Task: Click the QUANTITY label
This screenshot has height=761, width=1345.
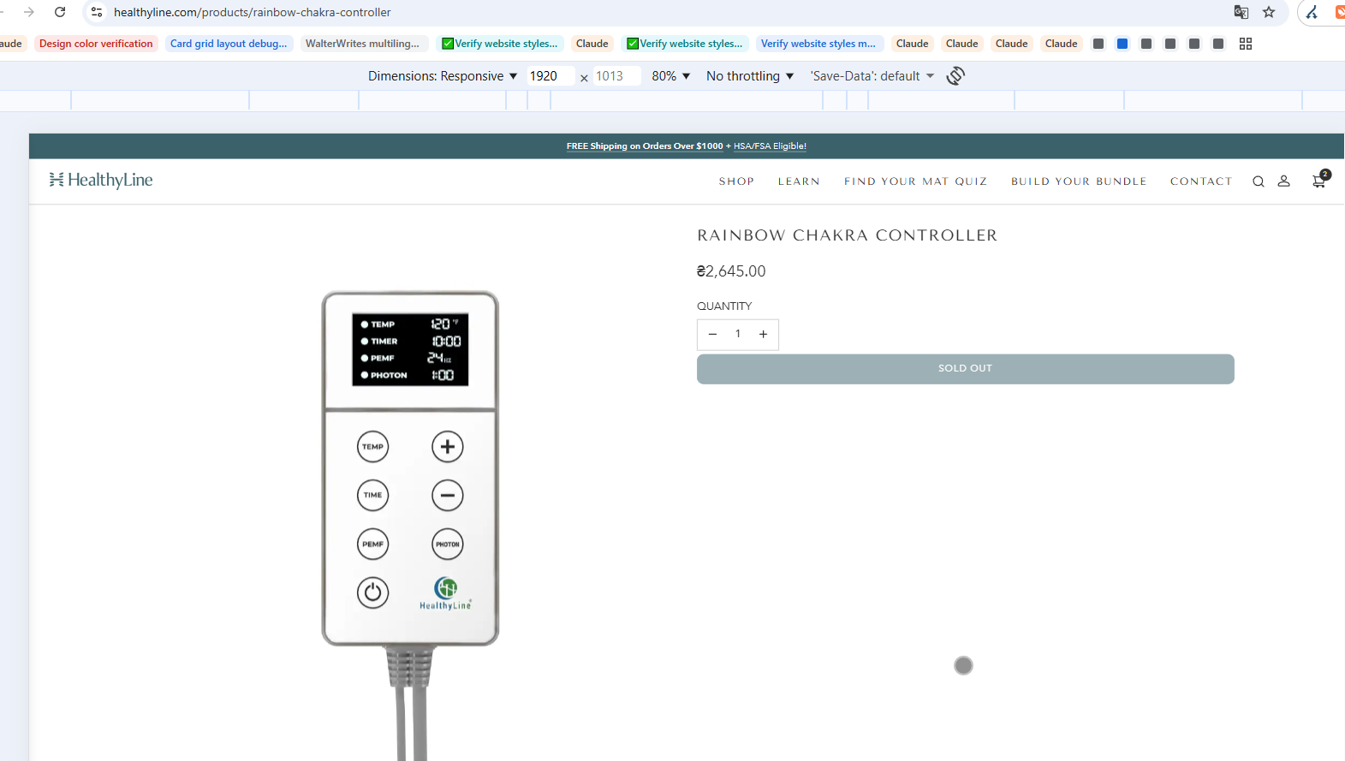Action: point(724,306)
